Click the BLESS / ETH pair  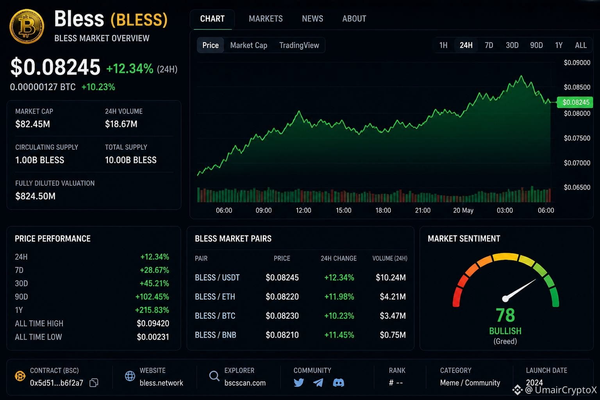215,297
